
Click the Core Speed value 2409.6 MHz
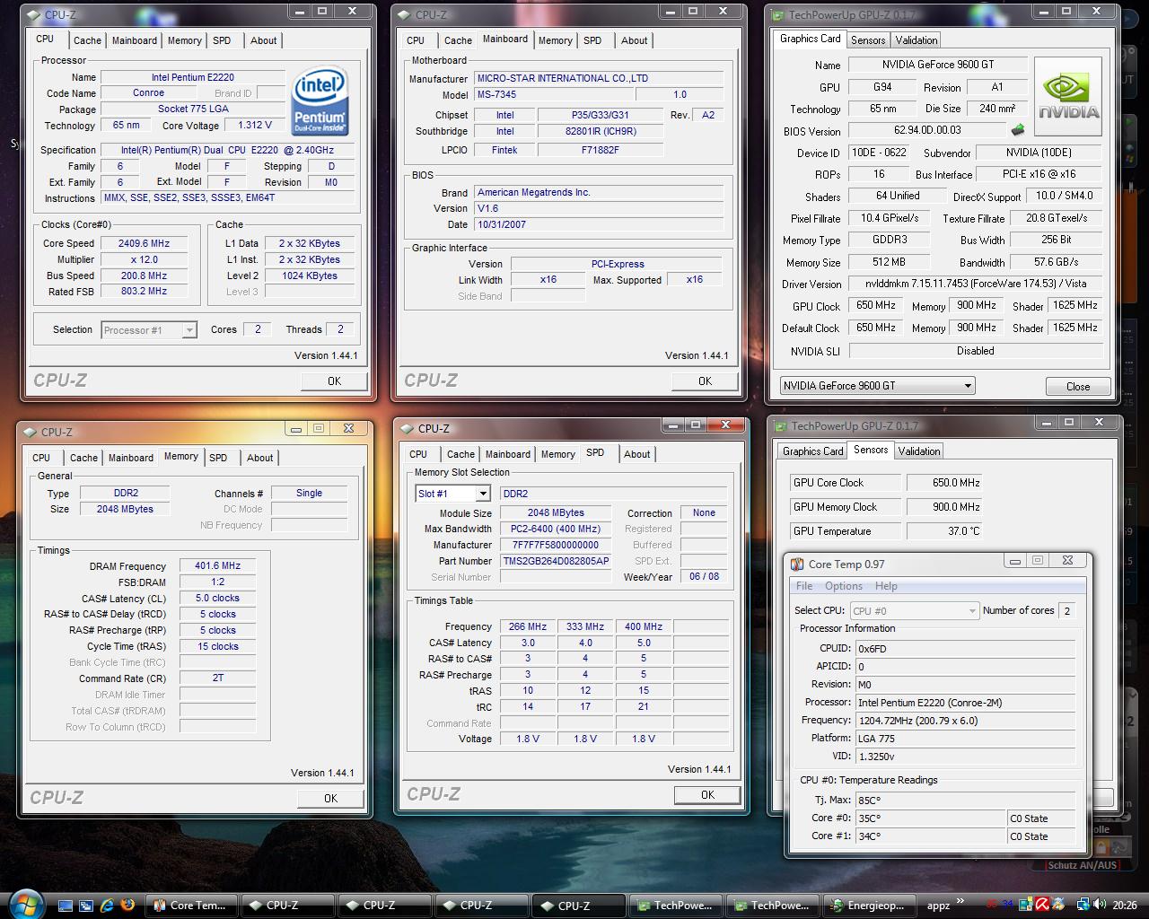(x=144, y=243)
